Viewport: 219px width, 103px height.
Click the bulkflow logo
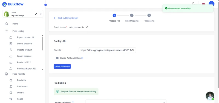pyautogui.click(x=13, y=4)
